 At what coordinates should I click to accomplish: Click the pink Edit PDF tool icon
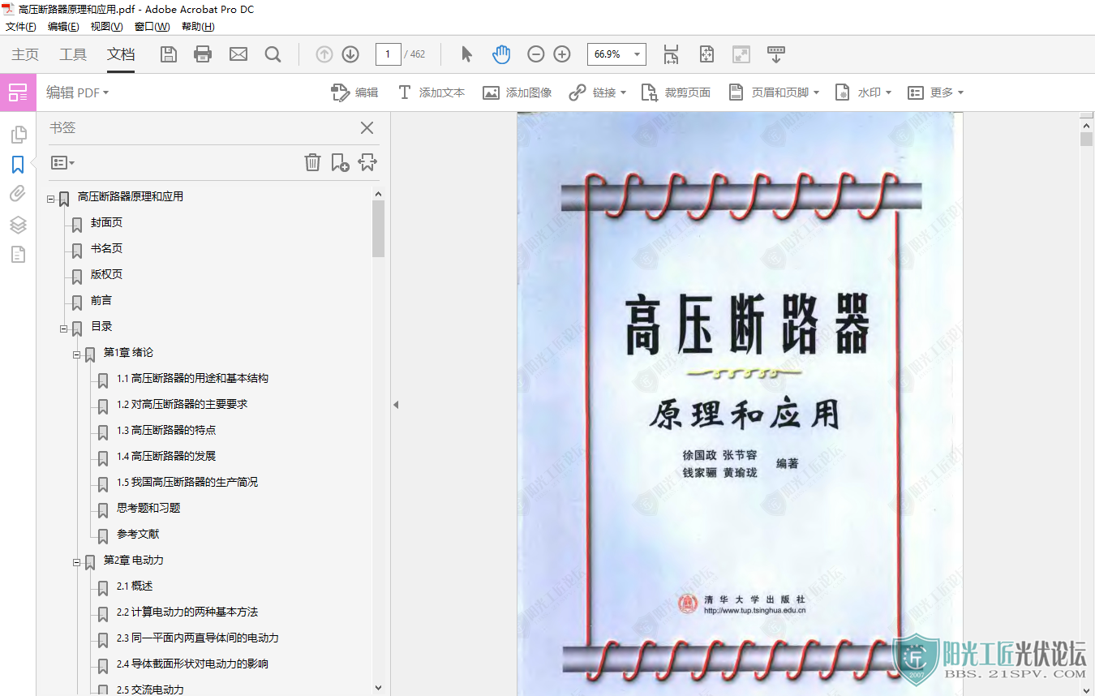click(x=18, y=92)
